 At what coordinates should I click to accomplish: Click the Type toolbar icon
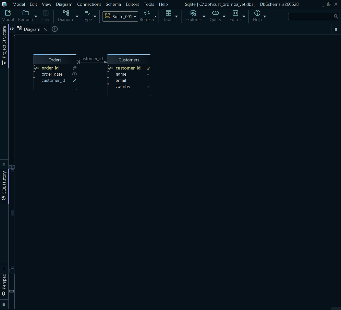coord(87,13)
